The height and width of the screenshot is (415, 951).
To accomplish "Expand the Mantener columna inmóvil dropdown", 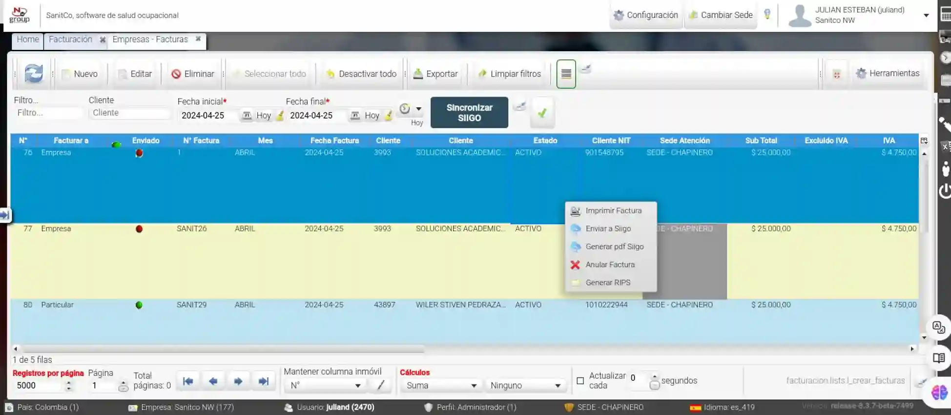I will [x=324, y=385].
